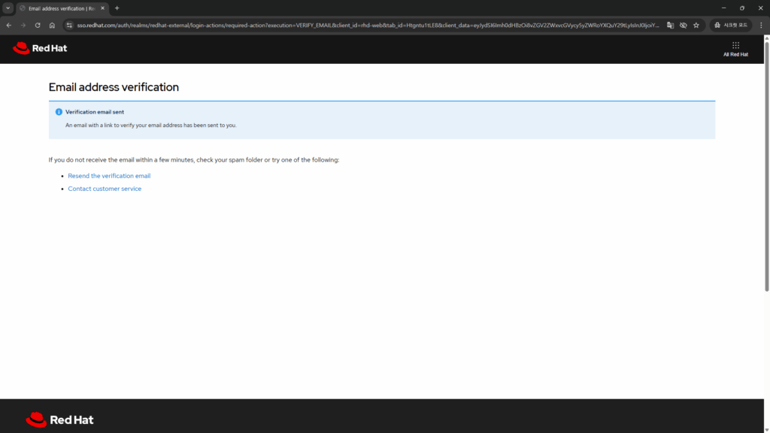The width and height of the screenshot is (770, 433).
Task: Click the Red Hat footer logo
Action: [x=59, y=419]
